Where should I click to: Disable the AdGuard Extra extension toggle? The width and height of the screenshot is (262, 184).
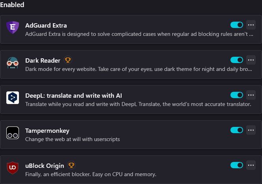click(x=237, y=25)
